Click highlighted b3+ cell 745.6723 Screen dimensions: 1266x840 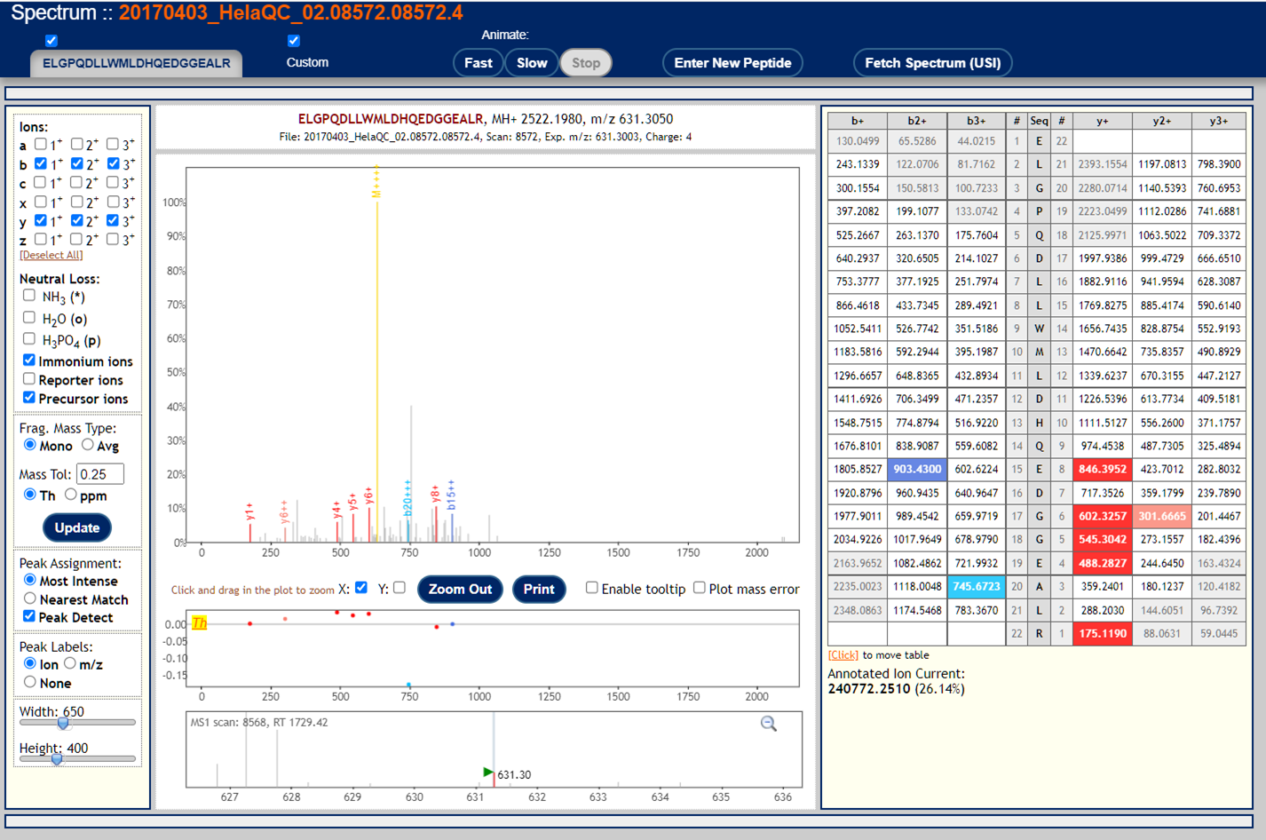[976, 586]
